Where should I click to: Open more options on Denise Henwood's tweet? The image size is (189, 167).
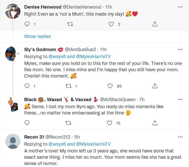pyautogui.click(x=180, y=7)
